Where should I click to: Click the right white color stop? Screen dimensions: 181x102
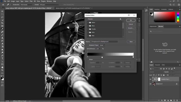[x=133, y=57]
